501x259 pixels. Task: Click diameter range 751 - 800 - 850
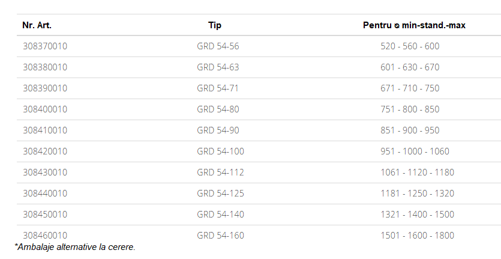pos(410,109)
